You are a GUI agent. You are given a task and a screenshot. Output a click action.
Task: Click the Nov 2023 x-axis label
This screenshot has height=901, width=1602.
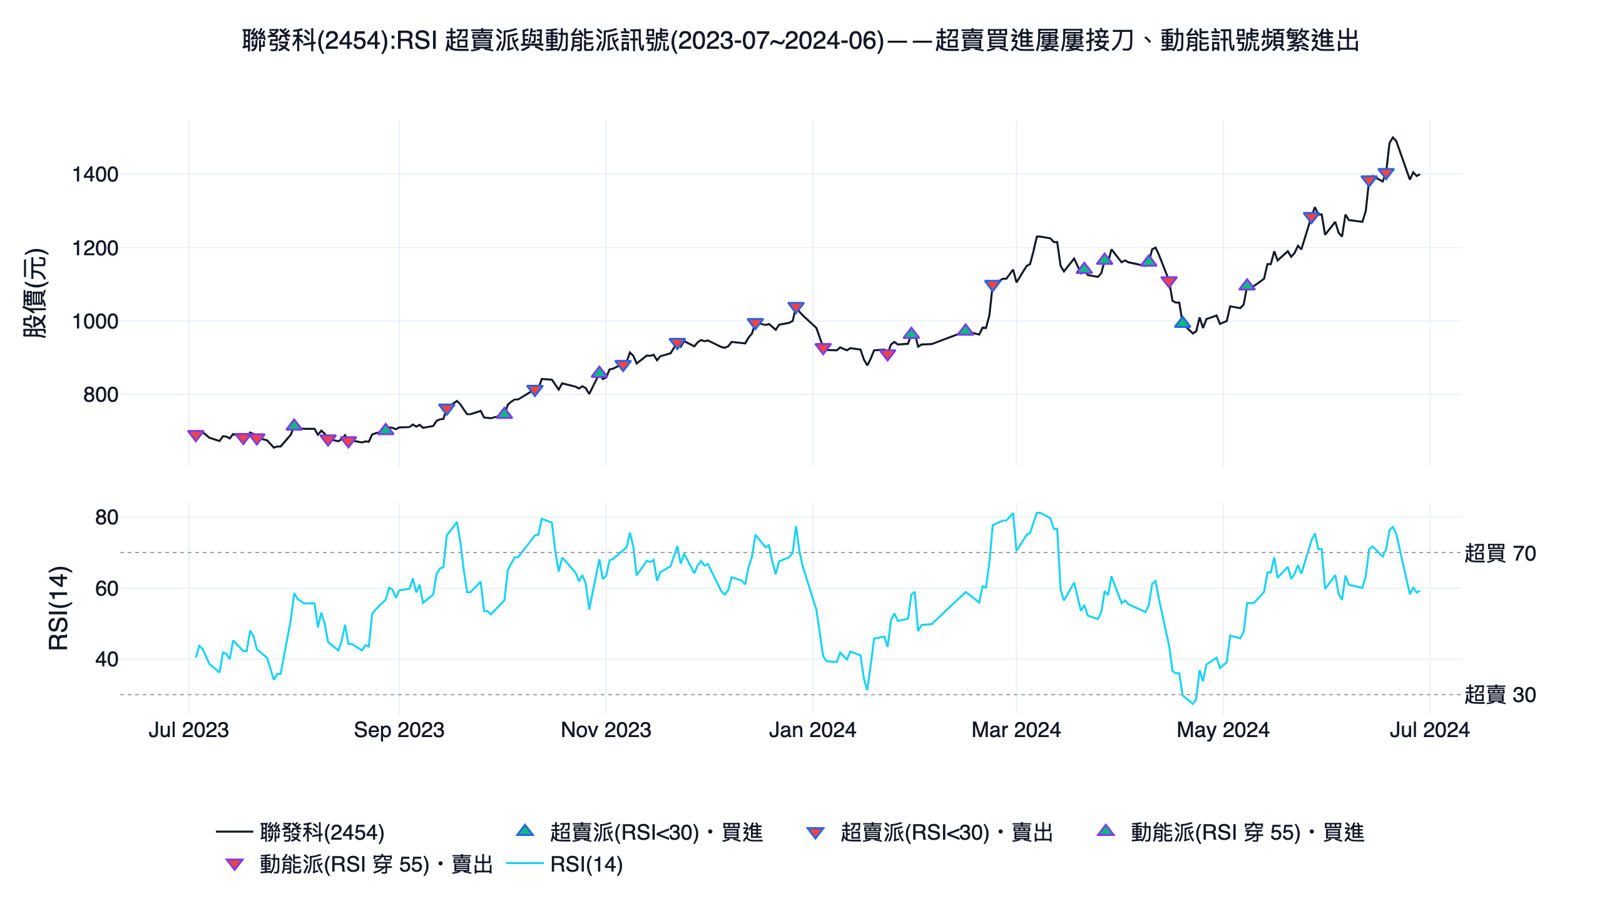point(606,730)
